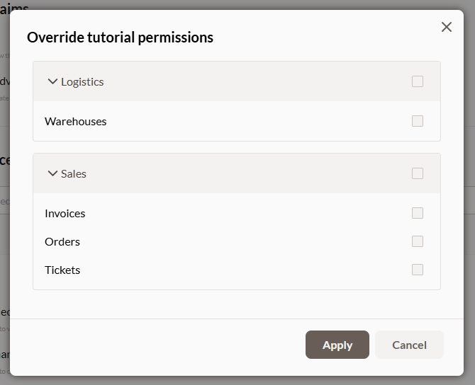This screenshot has width=475, height=385.
Task: Click the empty footer area left of Apply
Action: point(163,345)
